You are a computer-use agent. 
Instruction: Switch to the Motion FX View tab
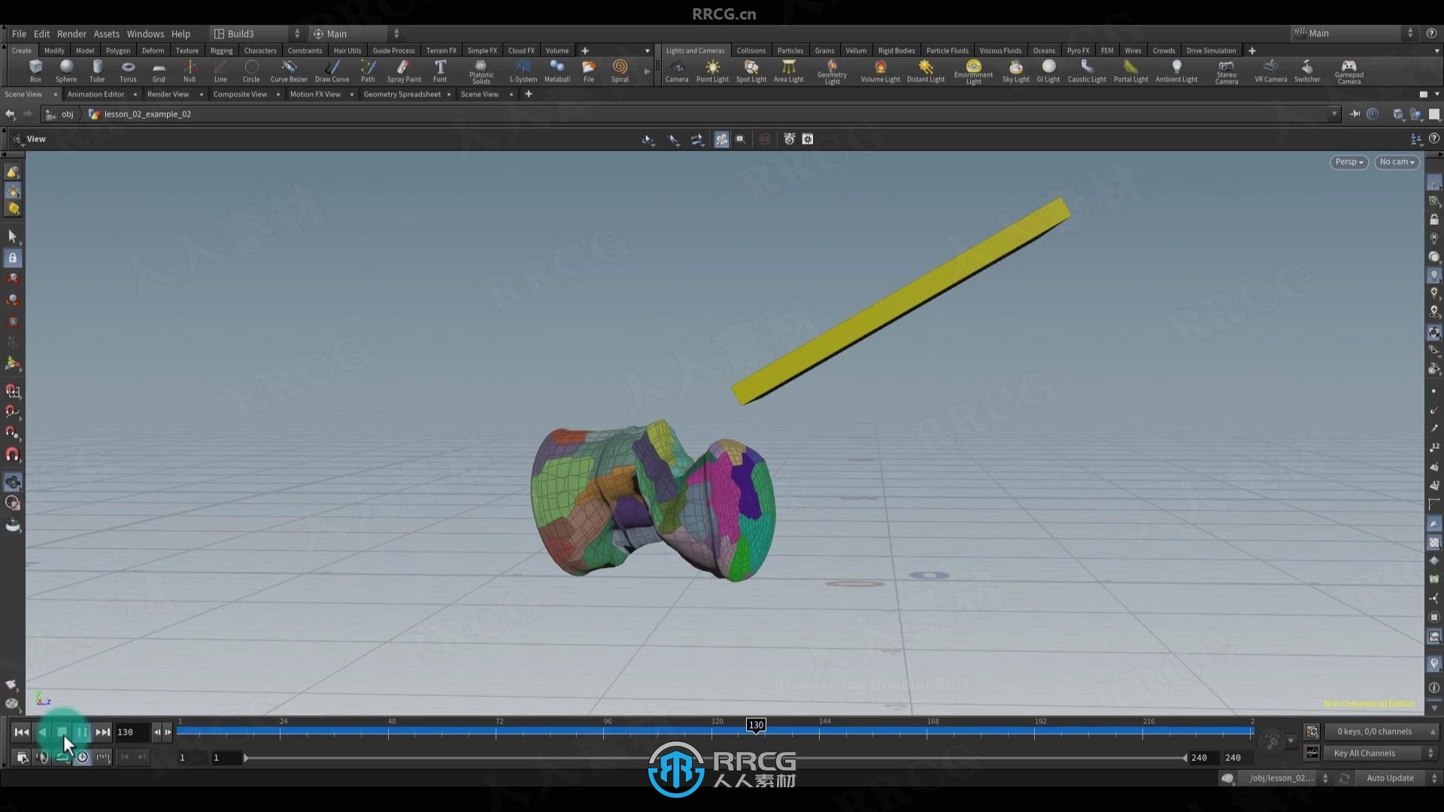tap(314, 93)
